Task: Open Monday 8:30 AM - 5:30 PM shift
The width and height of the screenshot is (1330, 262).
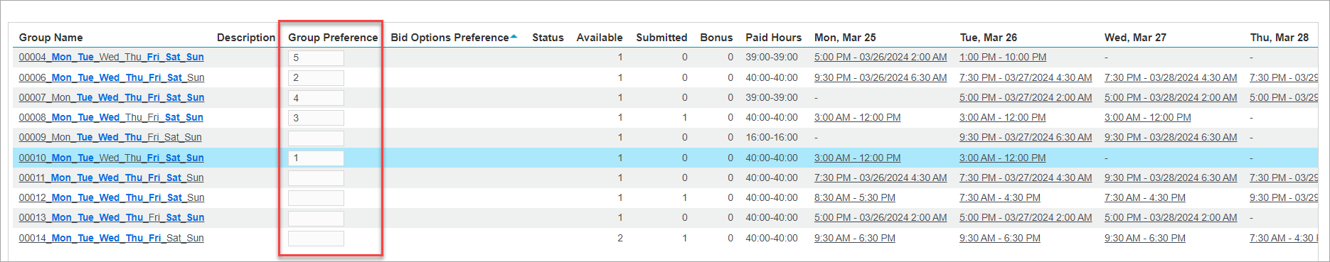Action: click(855, 197)
